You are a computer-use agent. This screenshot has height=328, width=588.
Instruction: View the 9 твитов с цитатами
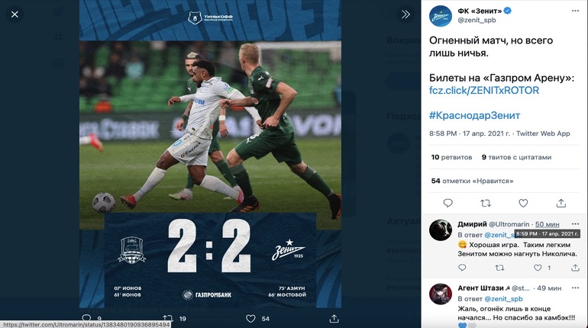click(x=516, y=157)
